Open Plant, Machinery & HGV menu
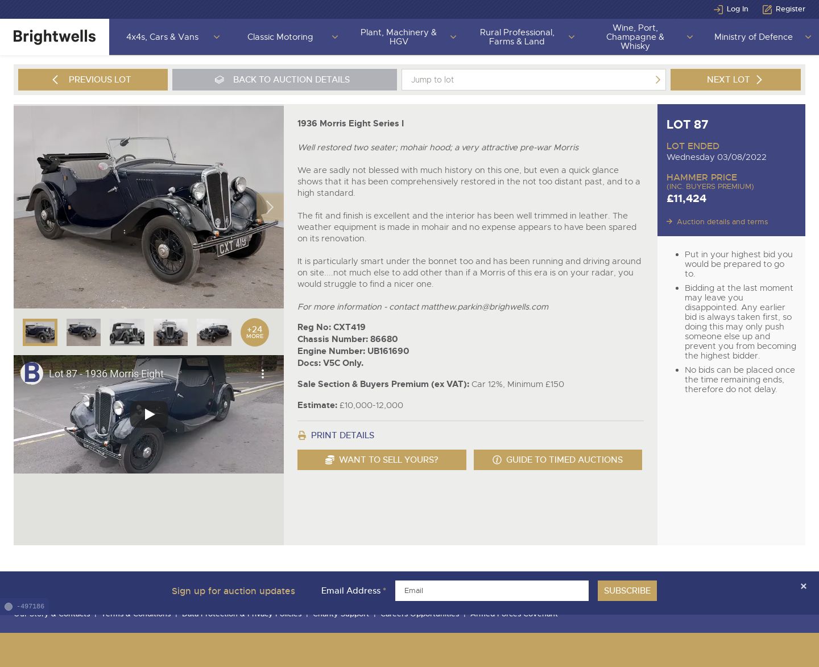 click(399, 37)
